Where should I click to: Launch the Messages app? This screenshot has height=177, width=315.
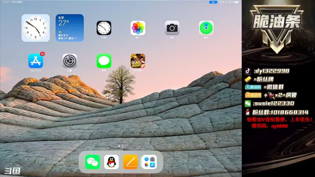[104, 61]
